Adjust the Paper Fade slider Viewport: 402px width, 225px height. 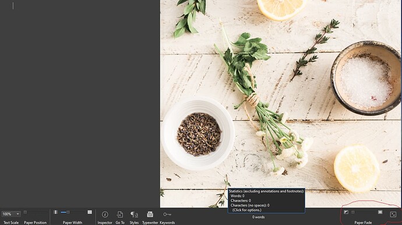(x=363, y=212)
